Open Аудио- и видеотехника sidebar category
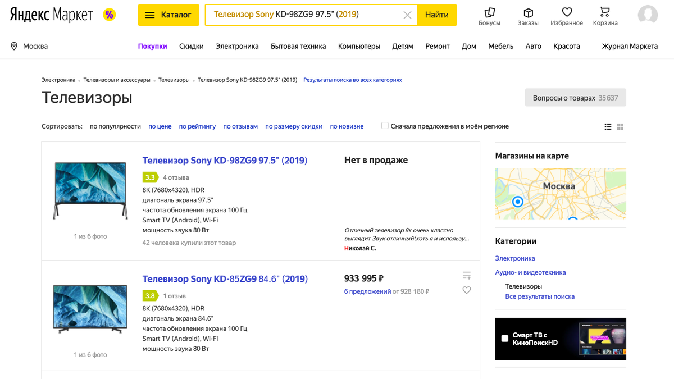 click(x=530, y=272)
